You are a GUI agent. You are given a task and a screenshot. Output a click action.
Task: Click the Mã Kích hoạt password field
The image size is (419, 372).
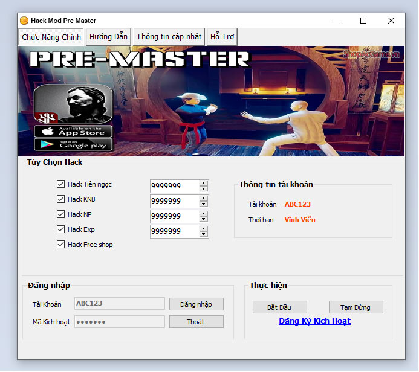[120, 322]
